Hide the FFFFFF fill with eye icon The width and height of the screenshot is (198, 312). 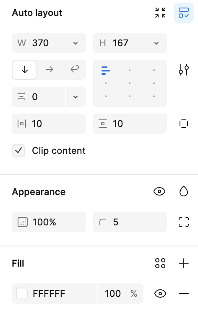pyautogui.click(x=160, y=293)
